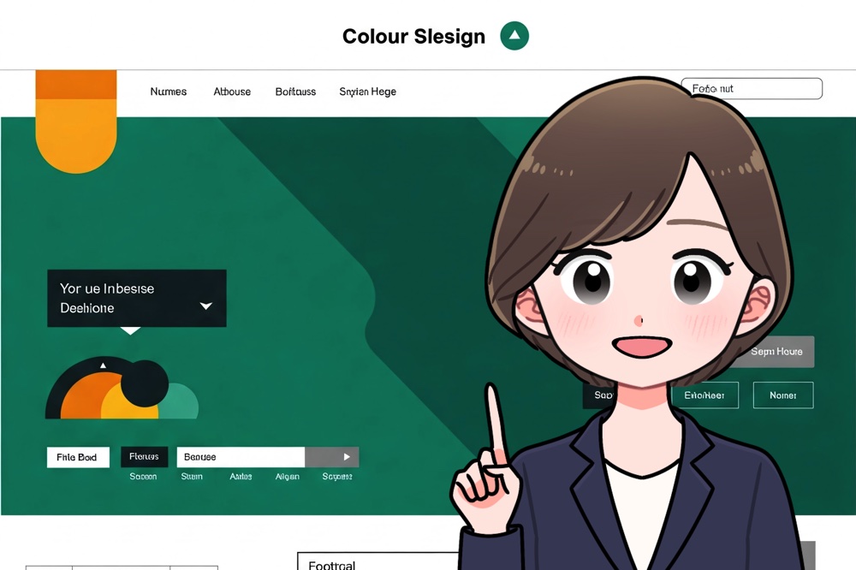Click the green triangle logo icon beside the title
Screen dimensions: 856x570
514,36
